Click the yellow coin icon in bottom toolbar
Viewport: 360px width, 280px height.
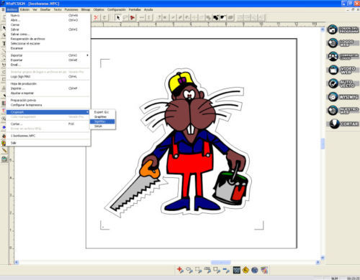246,270
